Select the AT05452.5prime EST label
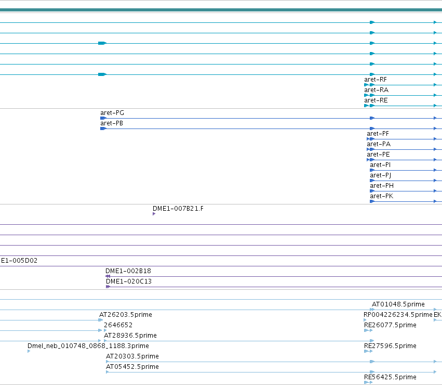Screen dimensions: 442x385 [132, 367]
